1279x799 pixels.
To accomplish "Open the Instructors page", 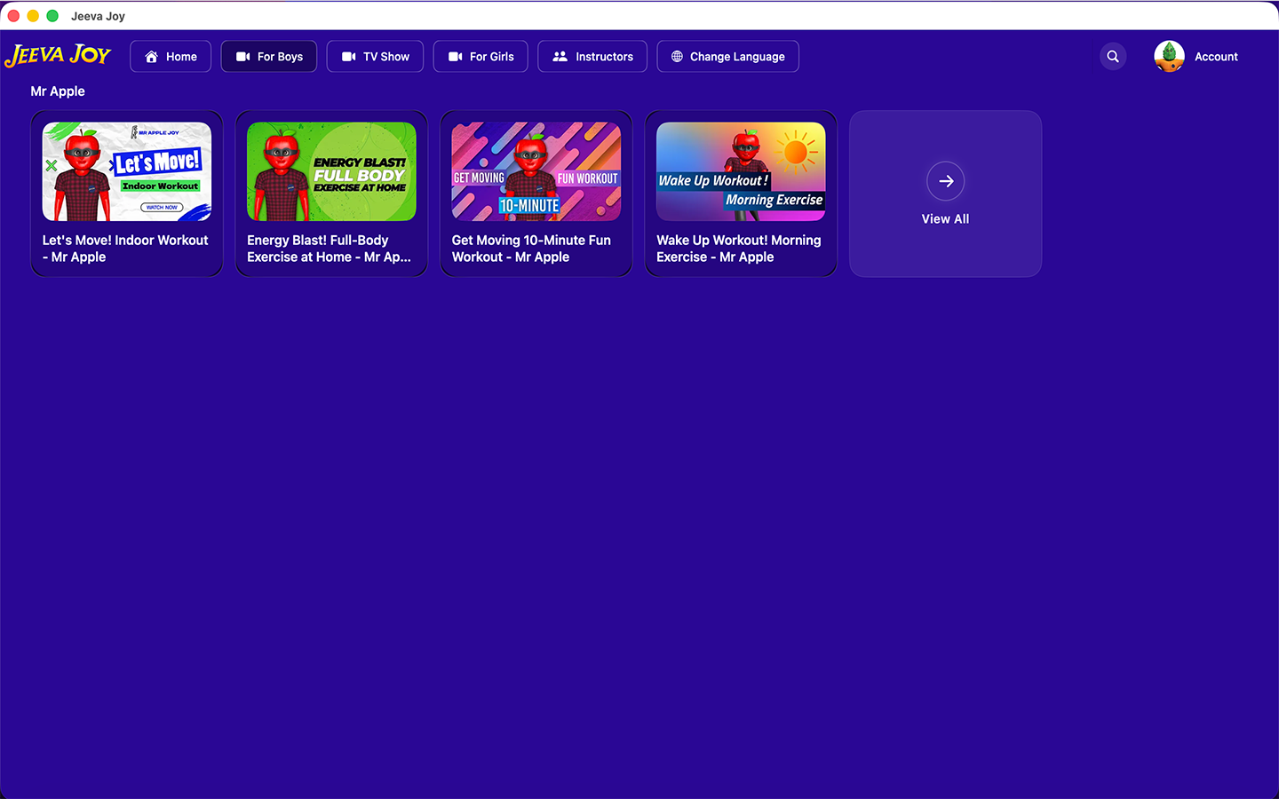I will (x=592, y=56).
